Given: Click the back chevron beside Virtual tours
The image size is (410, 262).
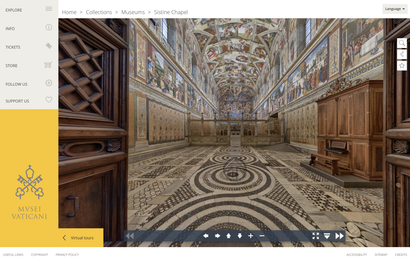Looking at the screenshot, I should [x=64, y=238].
